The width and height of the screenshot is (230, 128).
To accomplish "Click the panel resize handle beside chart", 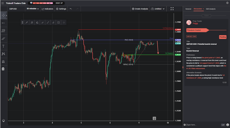I will [x=183, y=67].
